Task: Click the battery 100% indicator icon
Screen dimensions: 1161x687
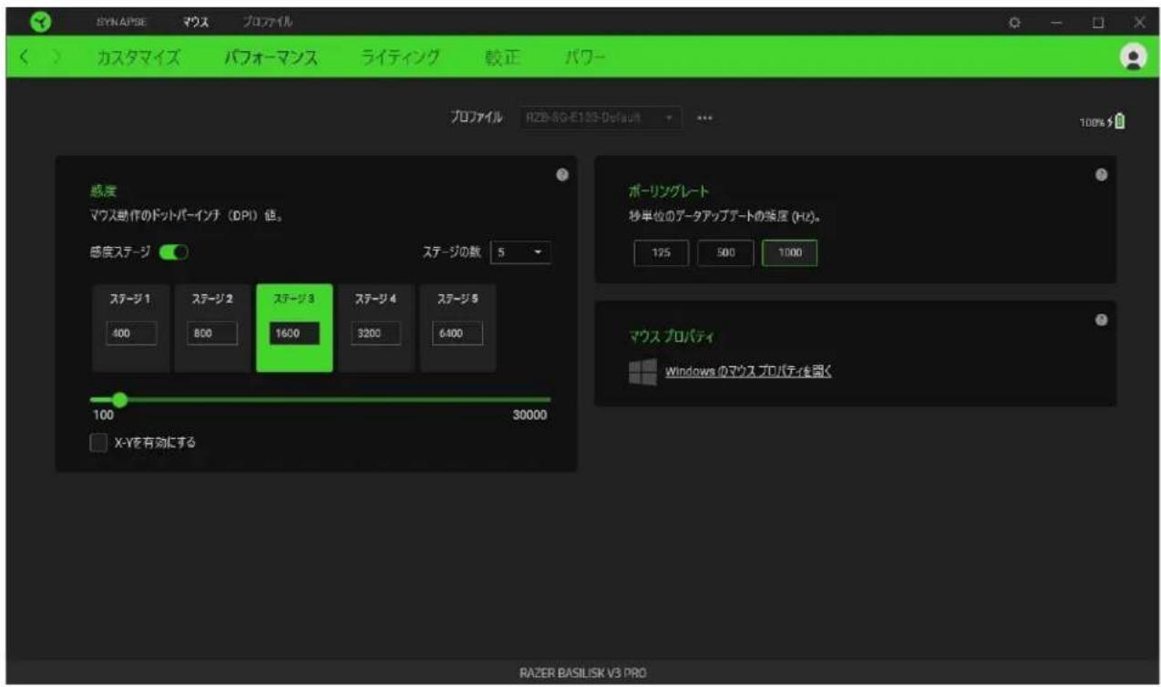Action: point(1119,119)
